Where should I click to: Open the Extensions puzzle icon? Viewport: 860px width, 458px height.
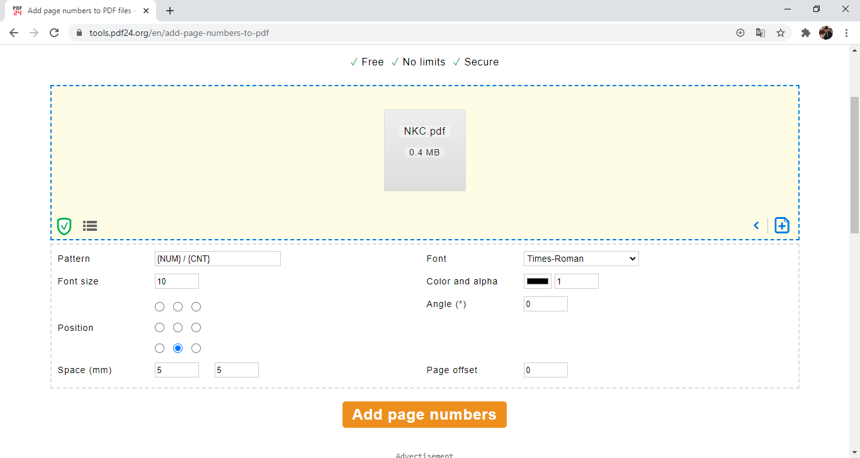click(806, 33)
